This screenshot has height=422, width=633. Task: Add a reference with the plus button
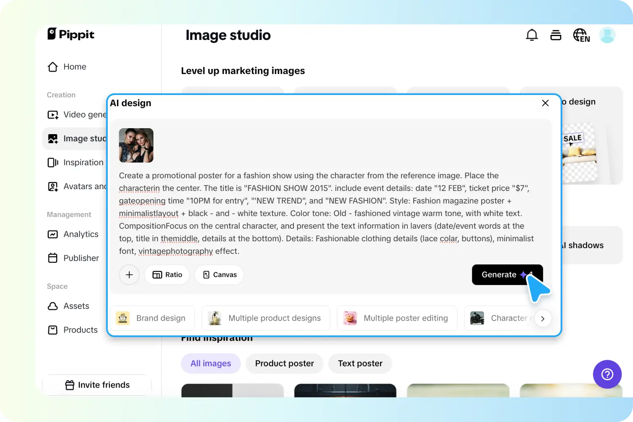129,274
